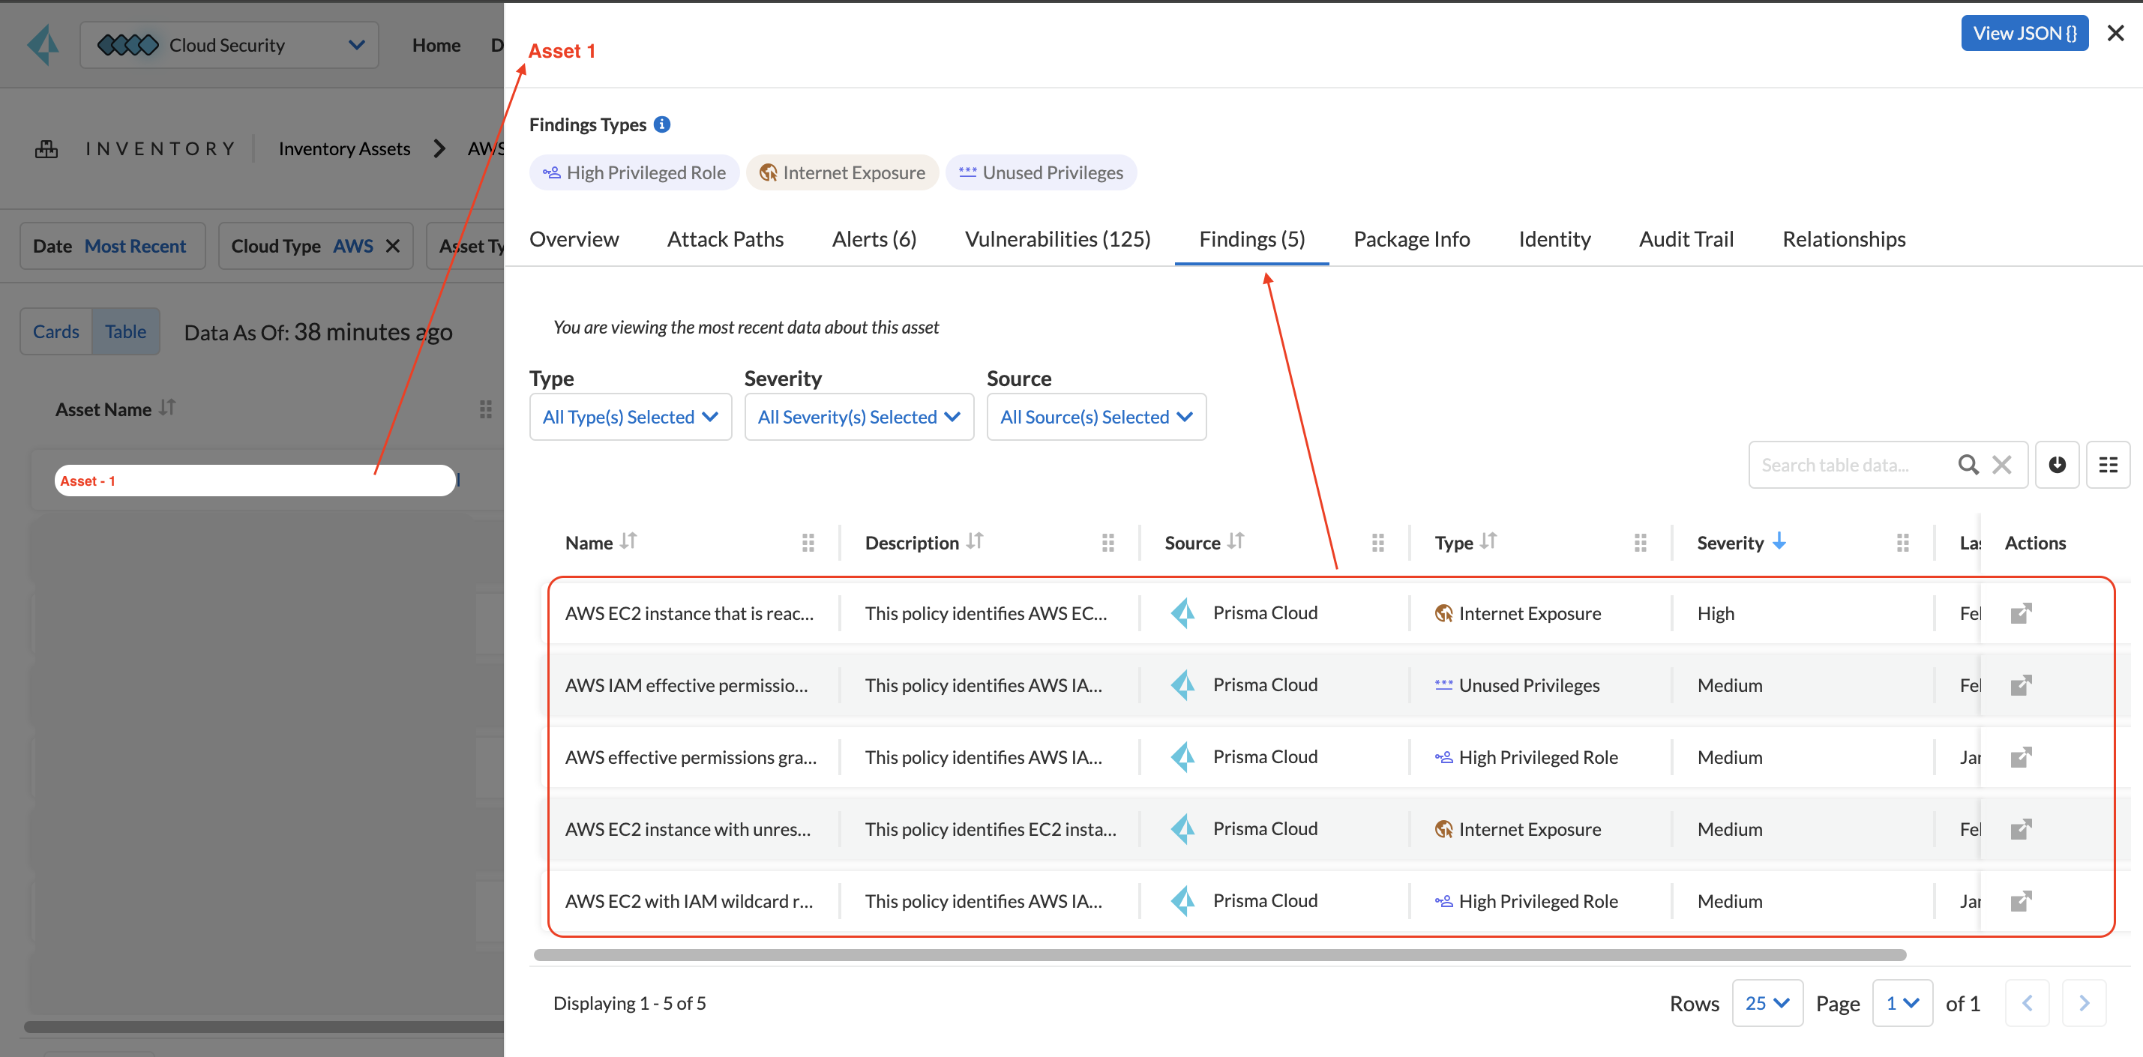
Task: Click the Unused Privileges findings chip
Action: (x=1041, y=173)
